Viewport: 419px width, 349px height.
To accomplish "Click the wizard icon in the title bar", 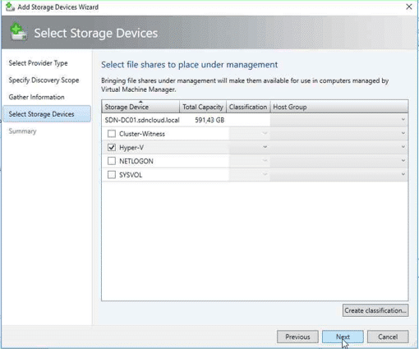I will pos(10,7).
